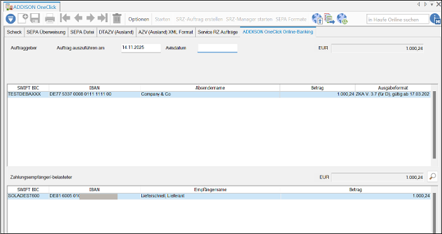Click the lower table SWIFT BIC header
The width and height of the screenshot is (442, 234).
(x=28, y=189)
